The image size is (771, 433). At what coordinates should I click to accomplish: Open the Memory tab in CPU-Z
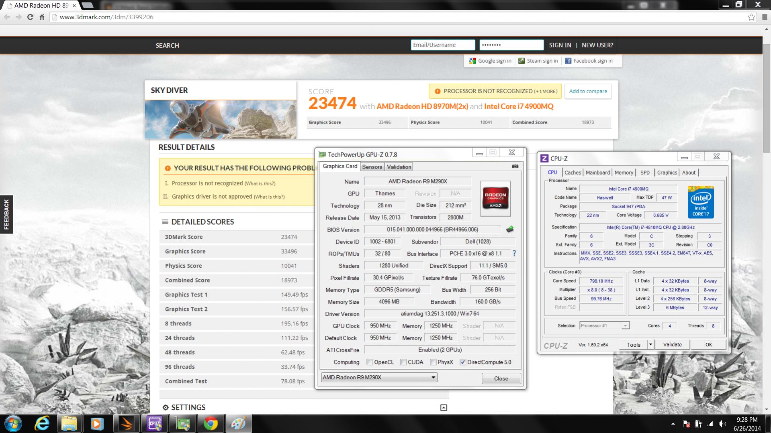tap(624, 173)
